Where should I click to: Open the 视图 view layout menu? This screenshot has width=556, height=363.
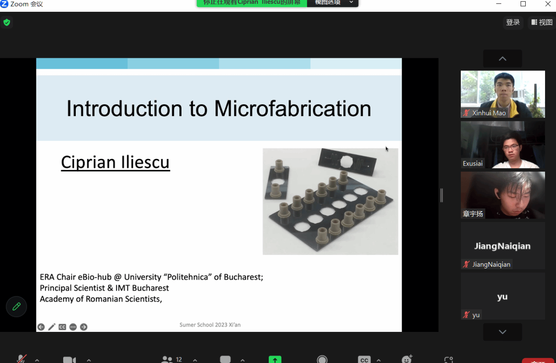542,22
